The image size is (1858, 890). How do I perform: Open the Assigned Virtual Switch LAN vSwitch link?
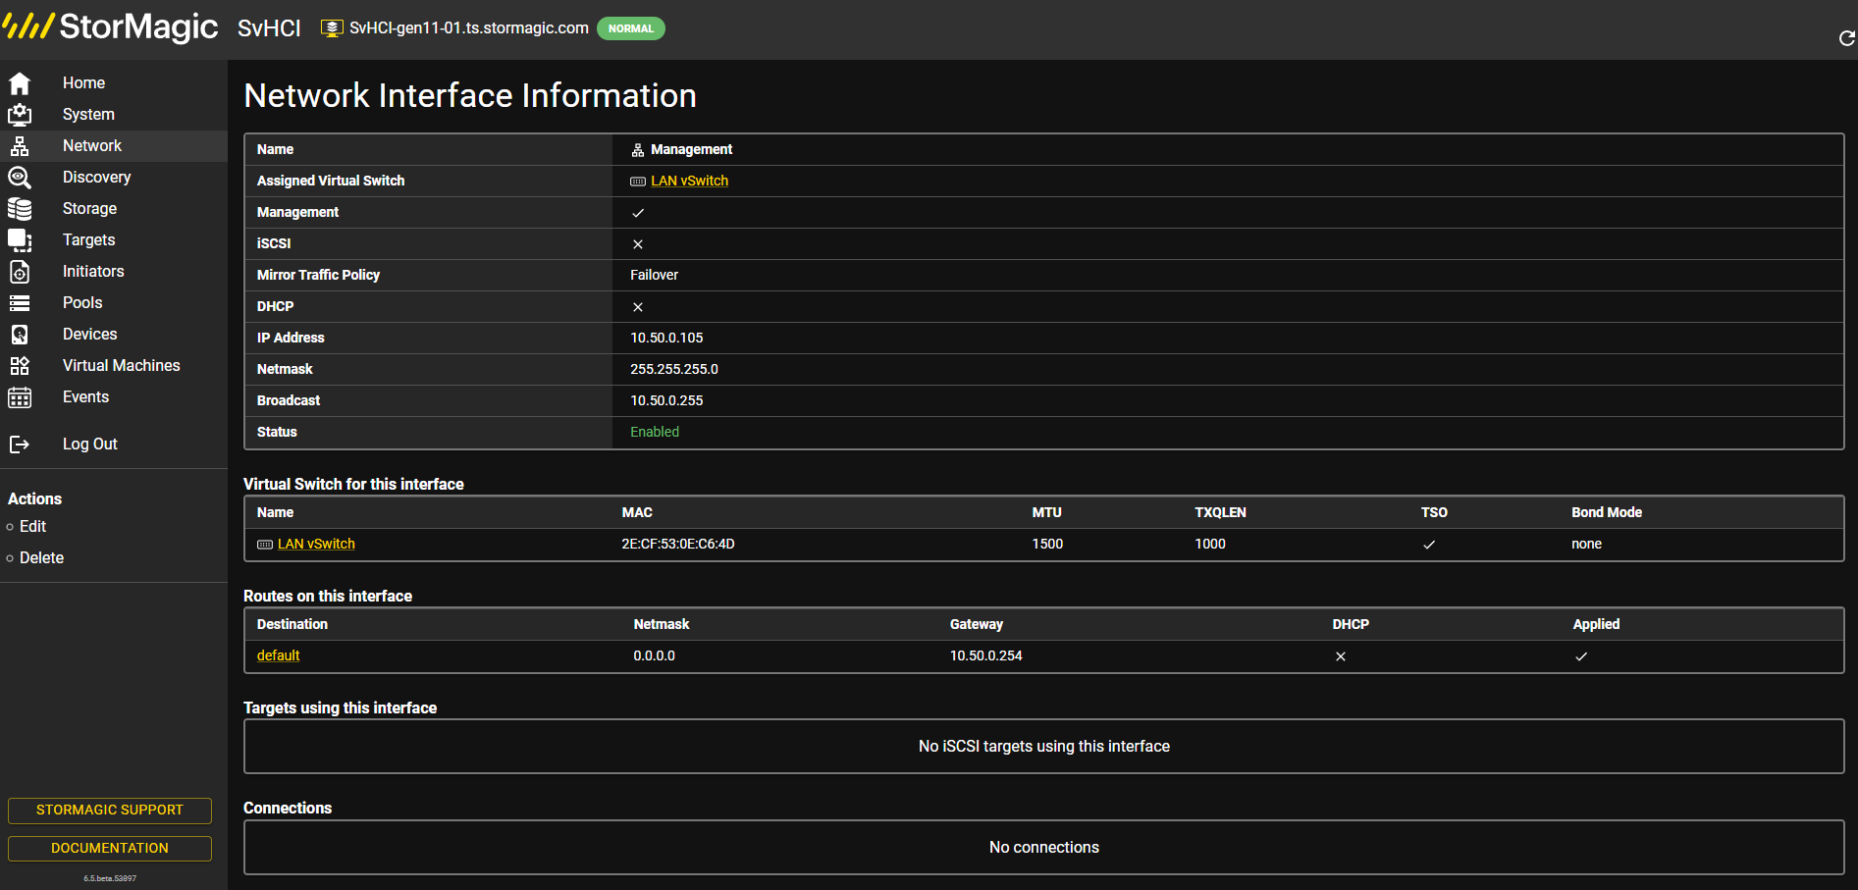[x=689, y=181]
